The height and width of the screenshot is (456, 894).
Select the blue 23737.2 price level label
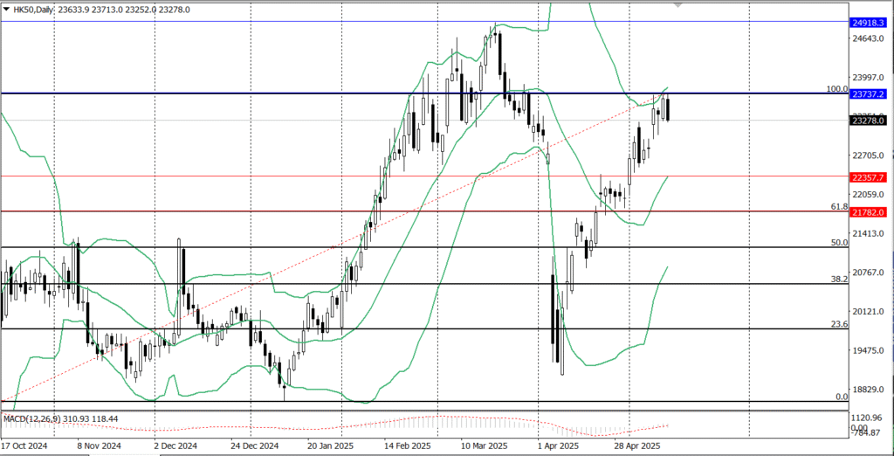coord(868,93)
